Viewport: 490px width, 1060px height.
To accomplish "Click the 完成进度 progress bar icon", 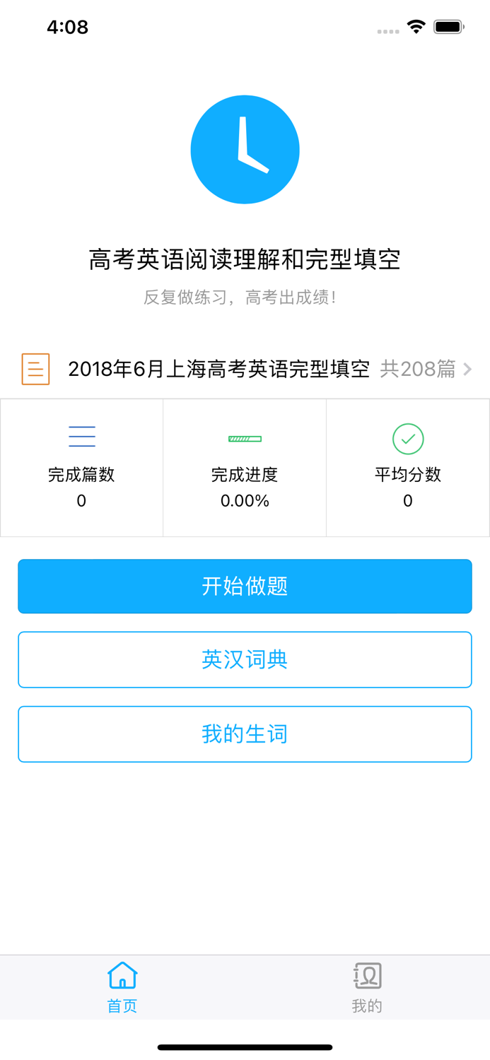I will 245,438.
